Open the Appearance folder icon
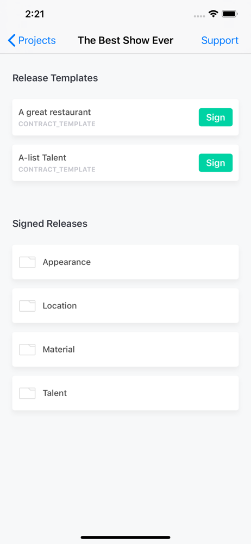This screenshot has width=251, height=544. coord(27,262)
